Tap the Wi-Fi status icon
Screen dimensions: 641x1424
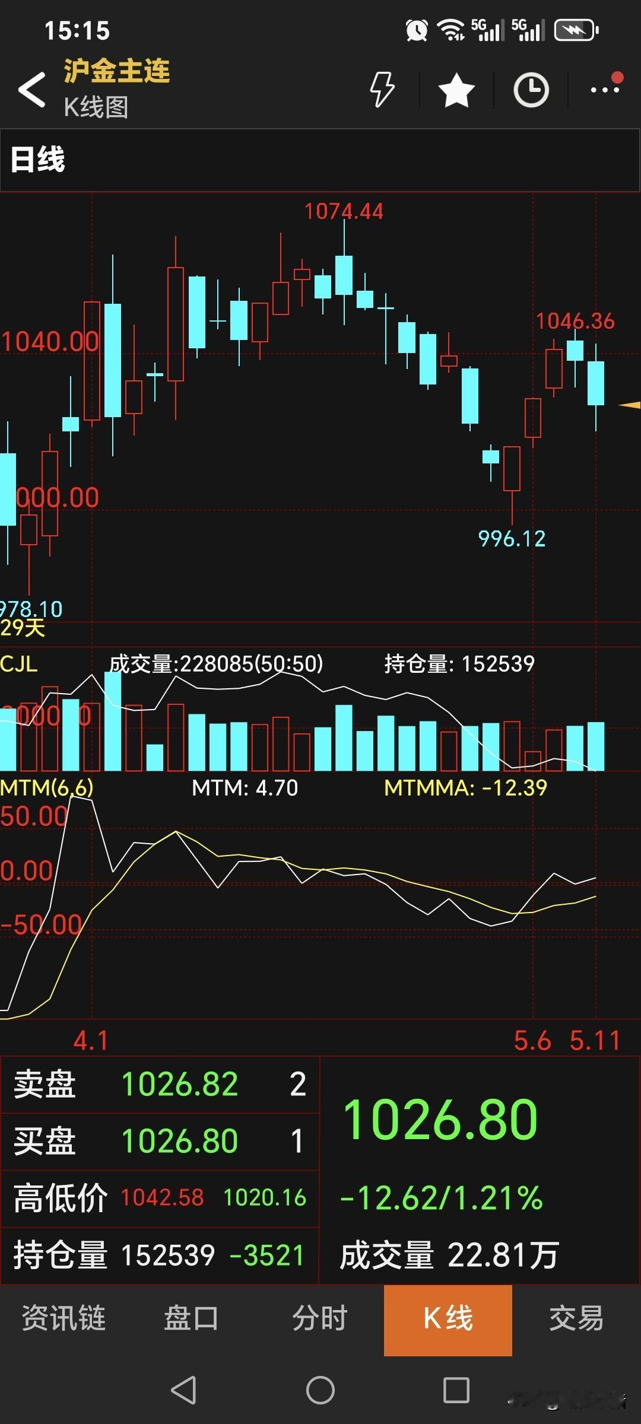pyautogui.click(x=450, y=30)
